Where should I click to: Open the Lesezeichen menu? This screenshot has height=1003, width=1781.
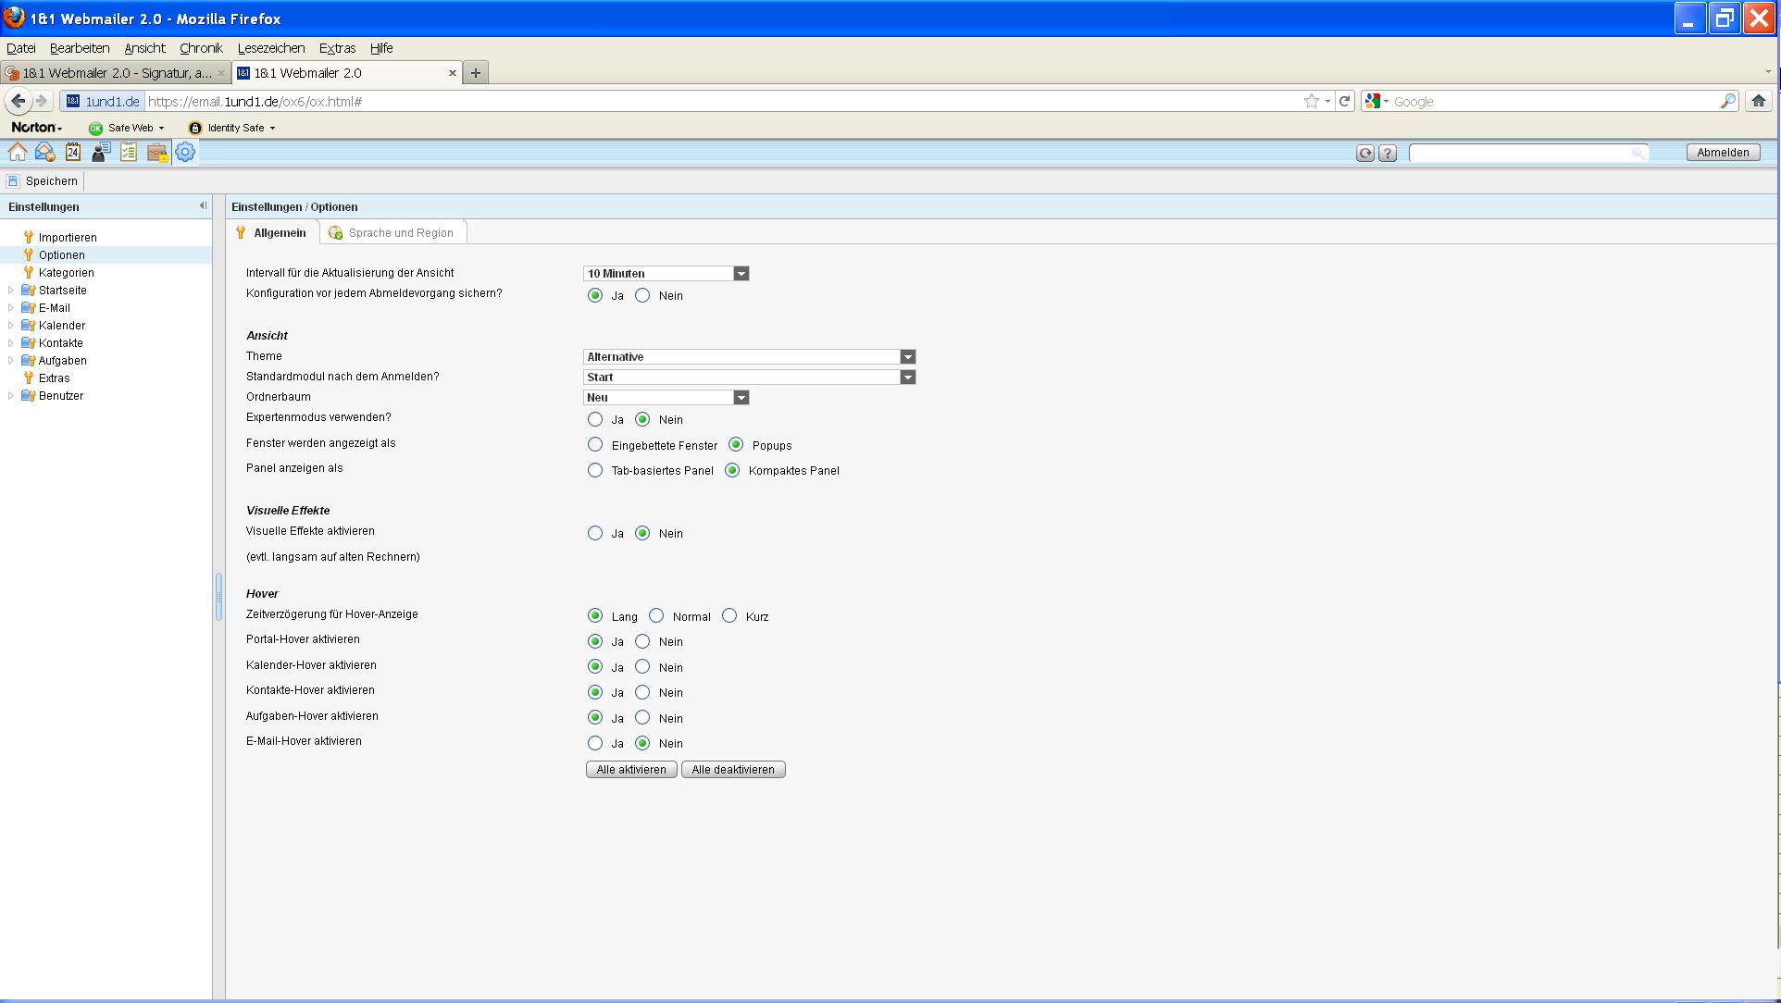point(270,48)
